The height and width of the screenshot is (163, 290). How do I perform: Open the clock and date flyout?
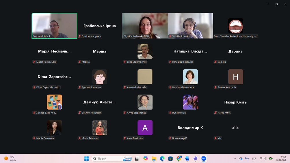click(281, 158)
